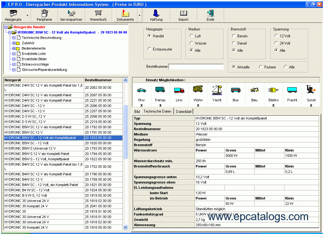The height and width of the screenshot is (234, 324).
Task: Open the Heizgeräte toolbar icon
Action: click(13, 13)
